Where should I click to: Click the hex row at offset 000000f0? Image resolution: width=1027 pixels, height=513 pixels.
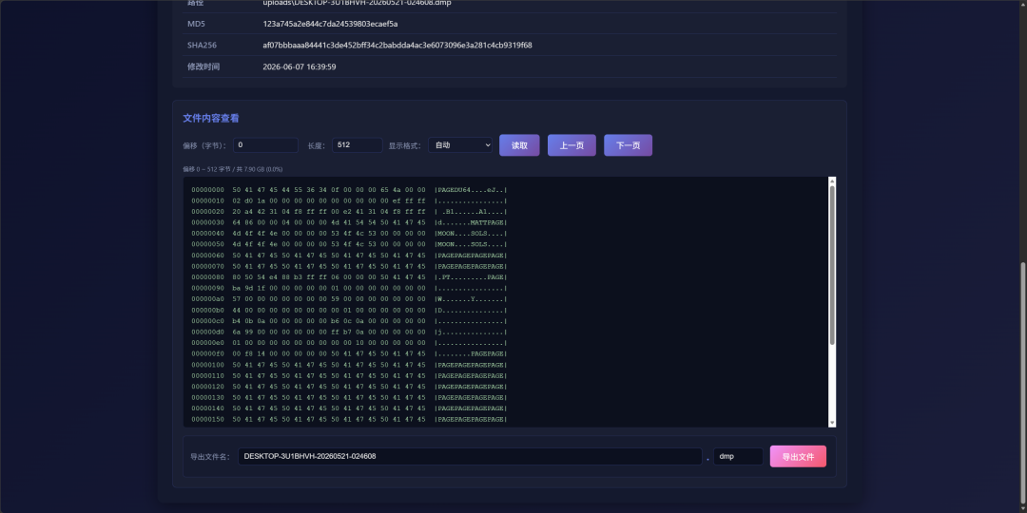point(349,354)
